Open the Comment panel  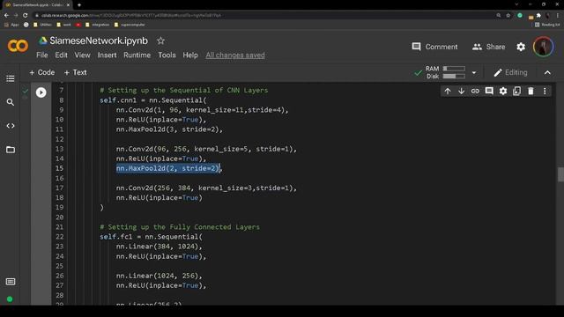pos(434,47)
